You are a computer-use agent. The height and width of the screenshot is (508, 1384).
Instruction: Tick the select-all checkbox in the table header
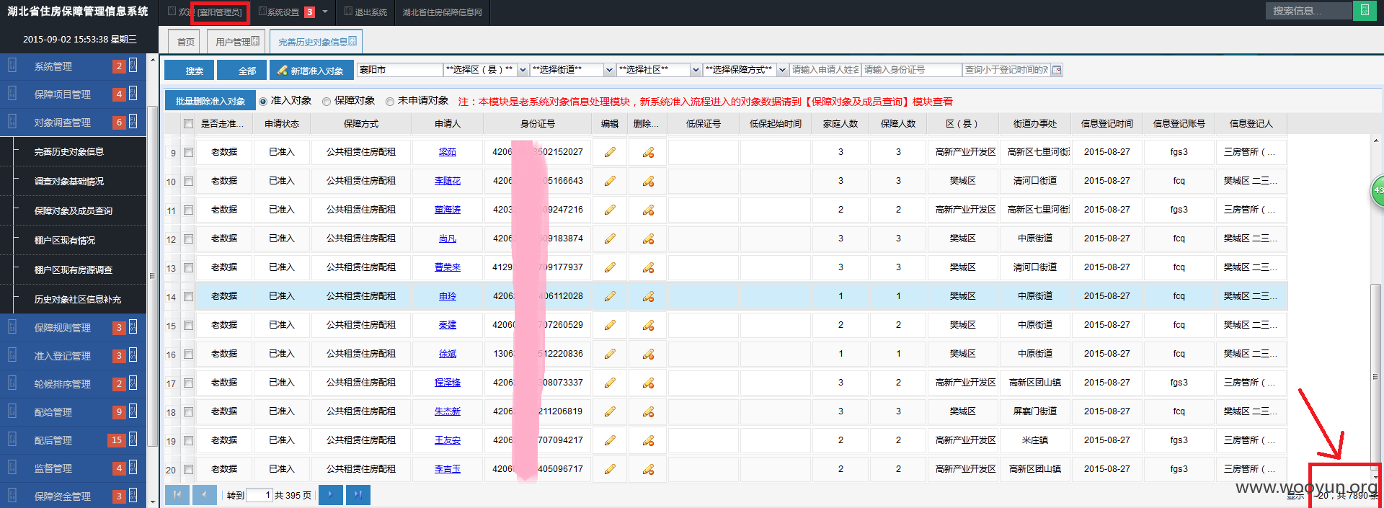coord(188,124)
